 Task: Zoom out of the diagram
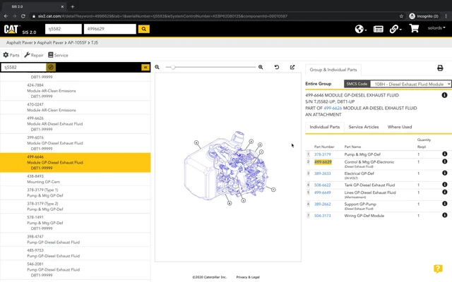tap(157, 67)
